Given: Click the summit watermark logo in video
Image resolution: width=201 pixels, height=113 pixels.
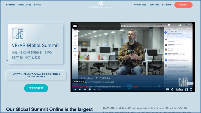Looking at the screenshot, I should [x=183, y=82].
